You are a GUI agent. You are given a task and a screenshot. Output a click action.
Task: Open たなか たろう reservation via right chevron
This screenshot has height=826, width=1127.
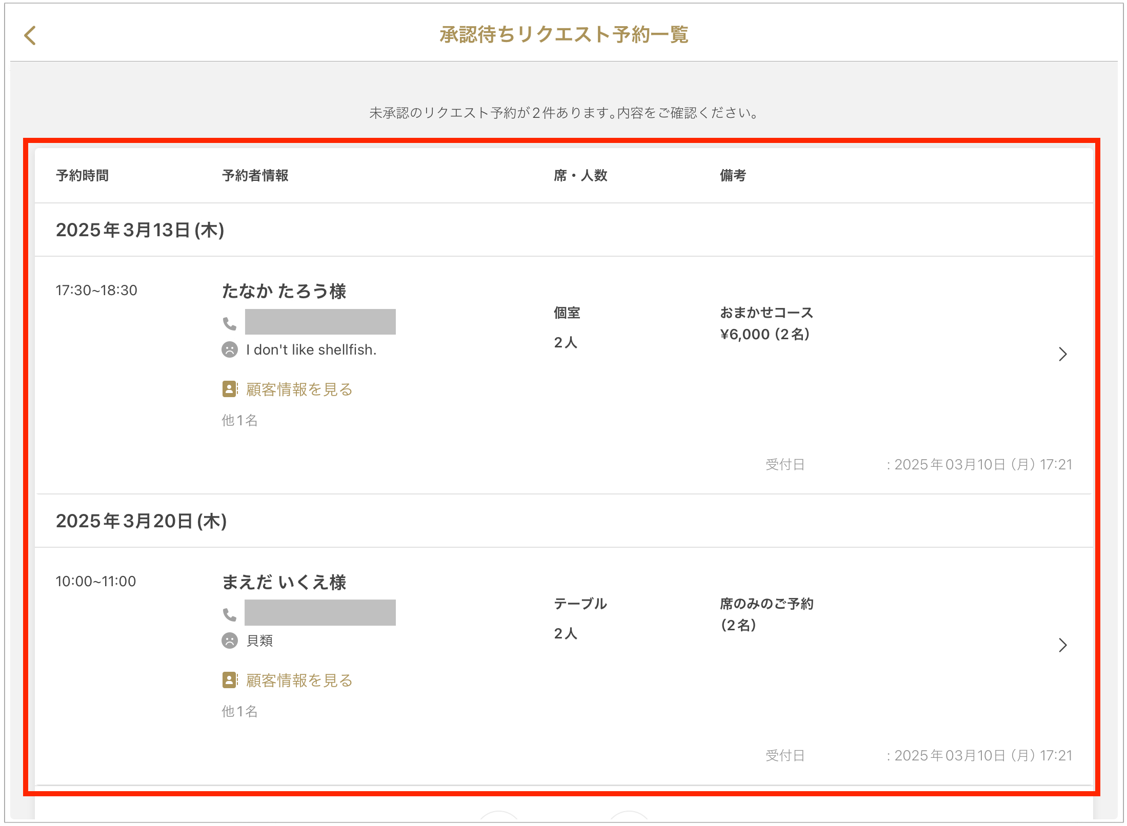(x=1062, y=354)
